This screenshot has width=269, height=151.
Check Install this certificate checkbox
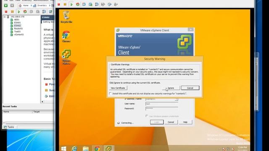point(110,94)
